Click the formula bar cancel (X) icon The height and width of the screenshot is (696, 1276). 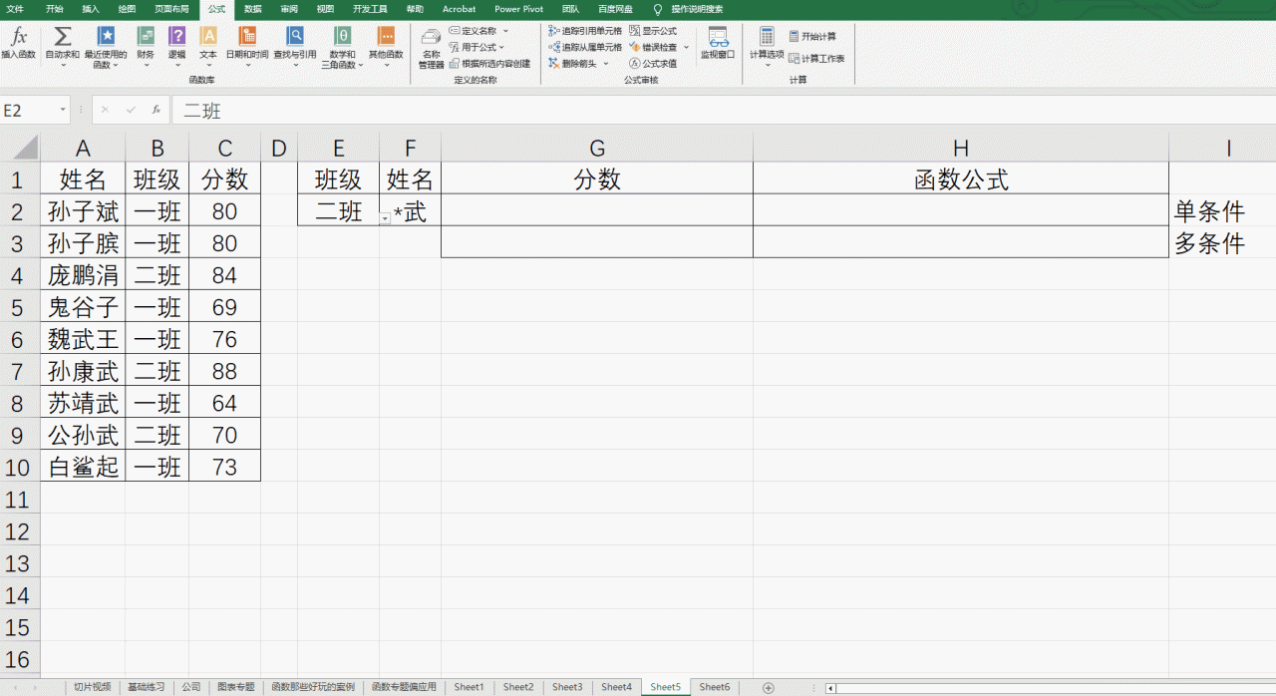point(105,111)
